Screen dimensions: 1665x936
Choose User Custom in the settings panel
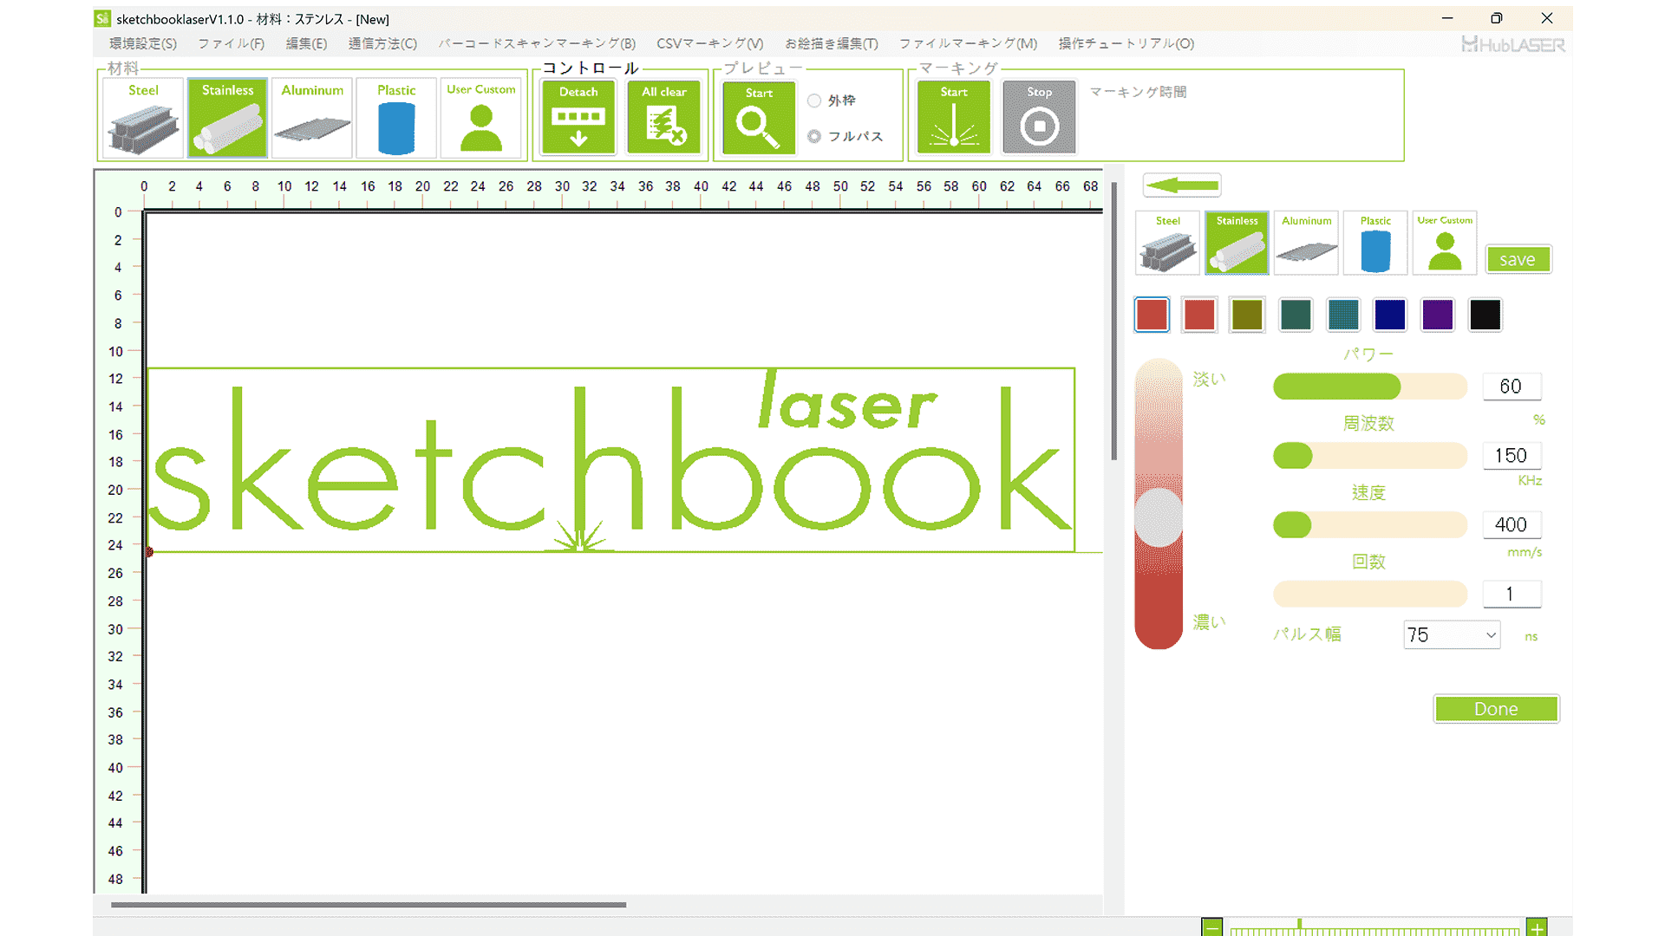coord(1445,243)
